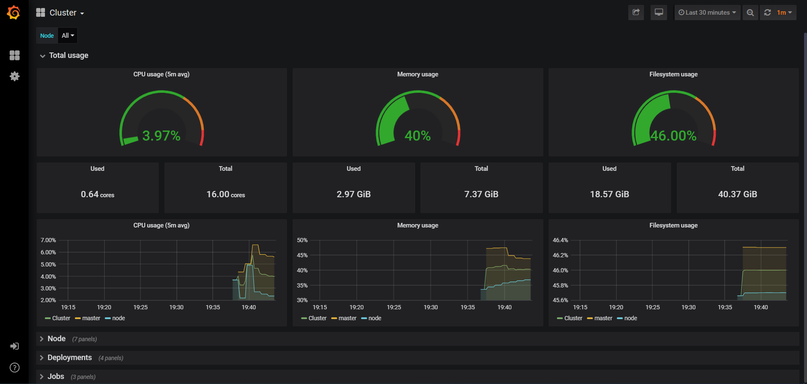Click the 40.37 GiB filesystem total value
Screen dimensions: 807x384
point(738,194)
